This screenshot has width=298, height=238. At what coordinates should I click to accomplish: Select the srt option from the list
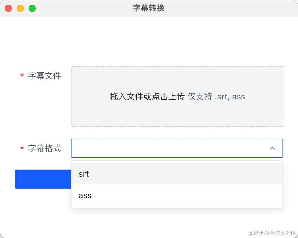click(x=177, y=174)
